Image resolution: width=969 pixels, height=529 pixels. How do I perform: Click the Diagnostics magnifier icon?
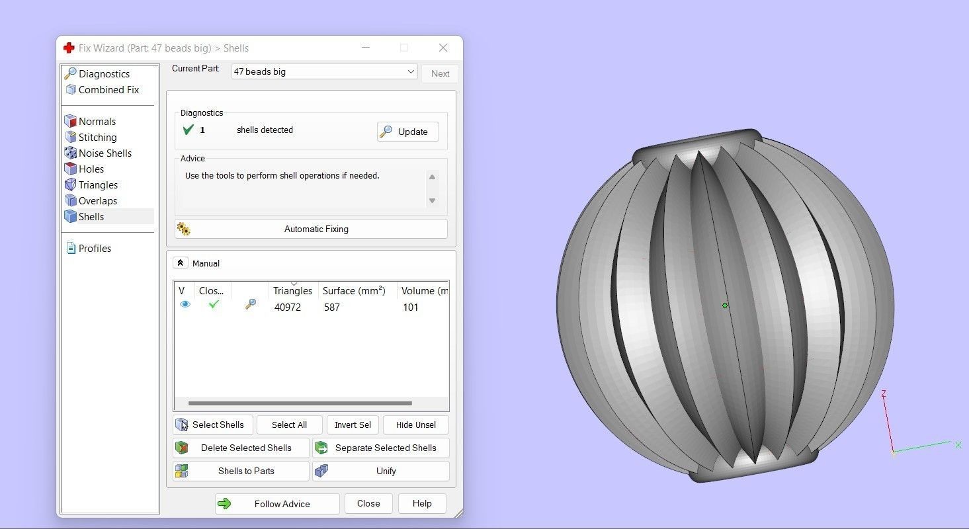click(70, 73)
